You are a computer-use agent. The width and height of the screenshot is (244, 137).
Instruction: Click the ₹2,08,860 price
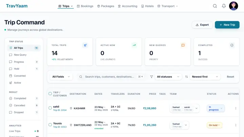[x=150, y=108]
